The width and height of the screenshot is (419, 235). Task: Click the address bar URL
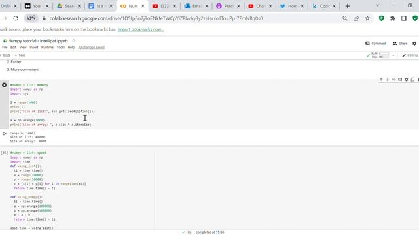156,18
